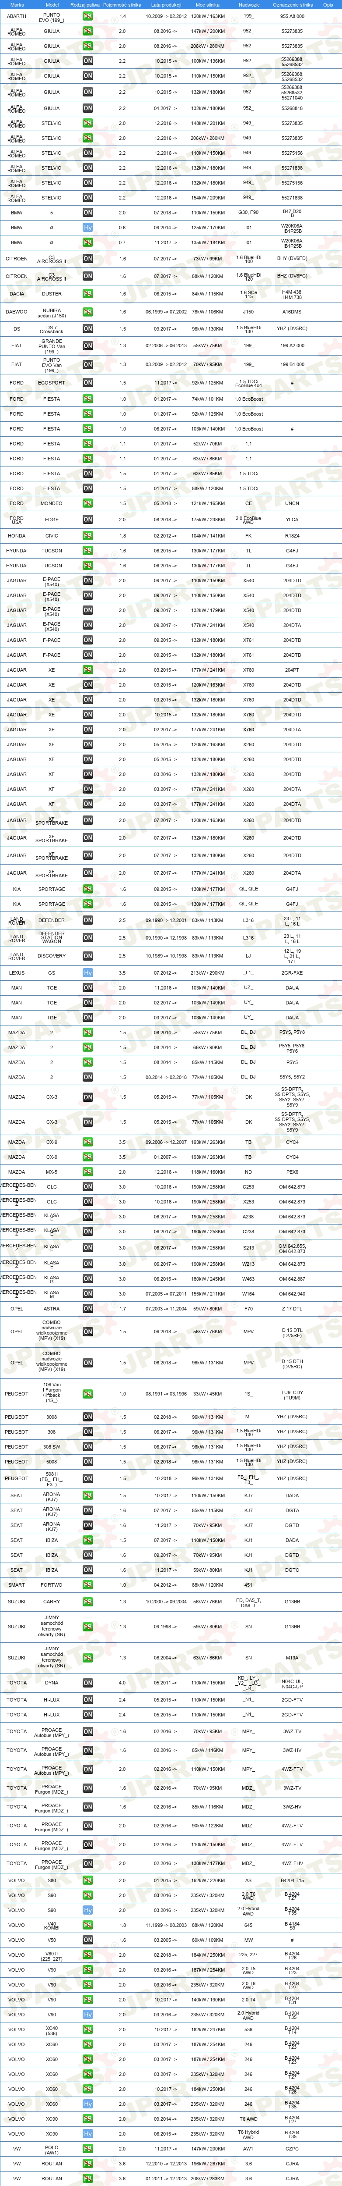The height and width of the screenshot is (2186, 342).
Task: Click the CIVIC model cell
Action: click(x=52, y=535)
